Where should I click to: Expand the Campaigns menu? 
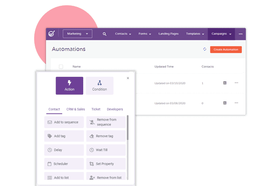point(221,34)
